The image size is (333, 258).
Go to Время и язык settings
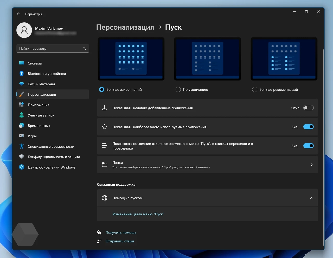(x=53, y=126)
